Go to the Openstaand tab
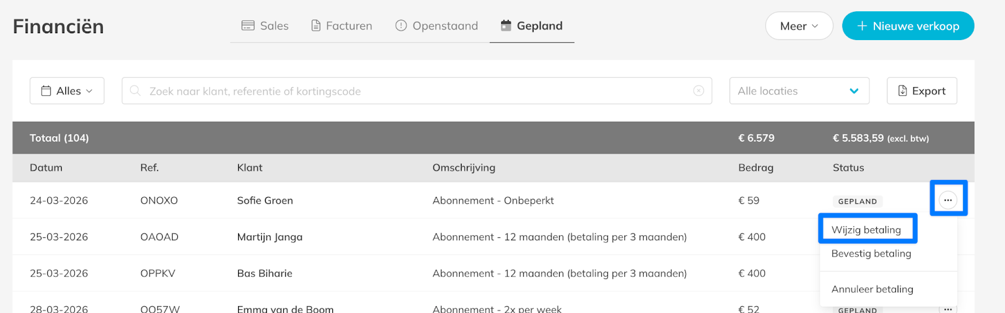Image resolution: width=1005 pixels, height=313 pixels. [437, 26]
